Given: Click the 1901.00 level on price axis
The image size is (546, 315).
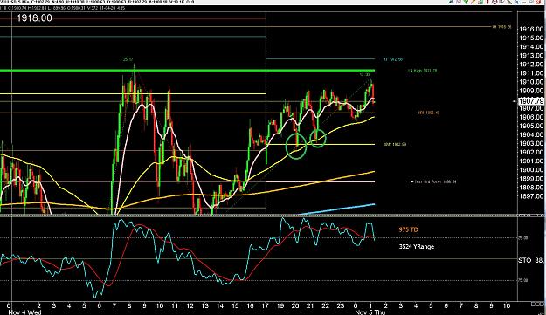Looking at the screenshot, I should 531,161.
